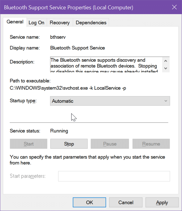Click the display name Bluetooth Support Service
The image size is (182, 211).
tap(78, 48)
